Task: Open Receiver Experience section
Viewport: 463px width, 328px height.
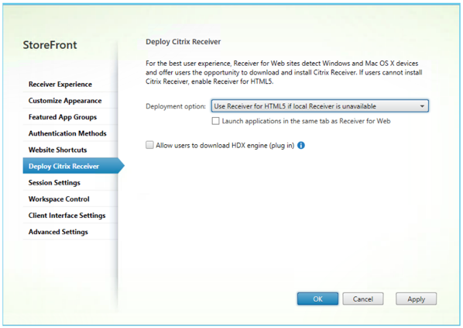Action: click(70, 85)
